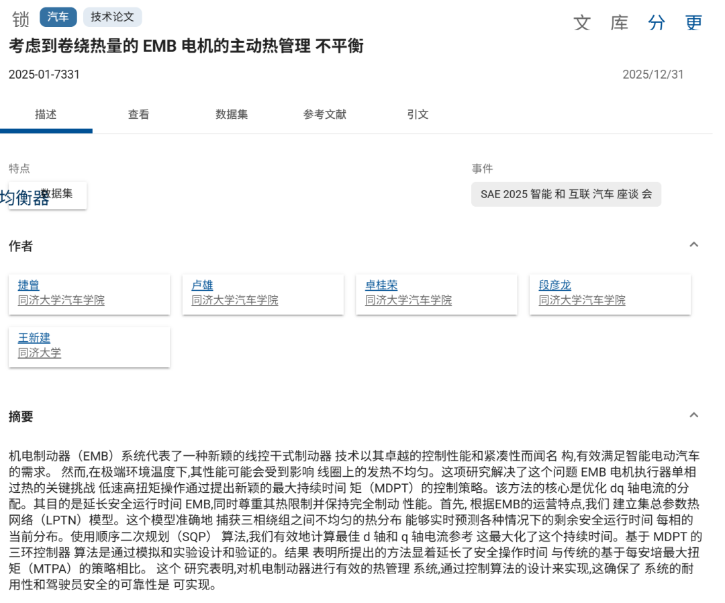Click the 库 header item

tap(620, 23)
